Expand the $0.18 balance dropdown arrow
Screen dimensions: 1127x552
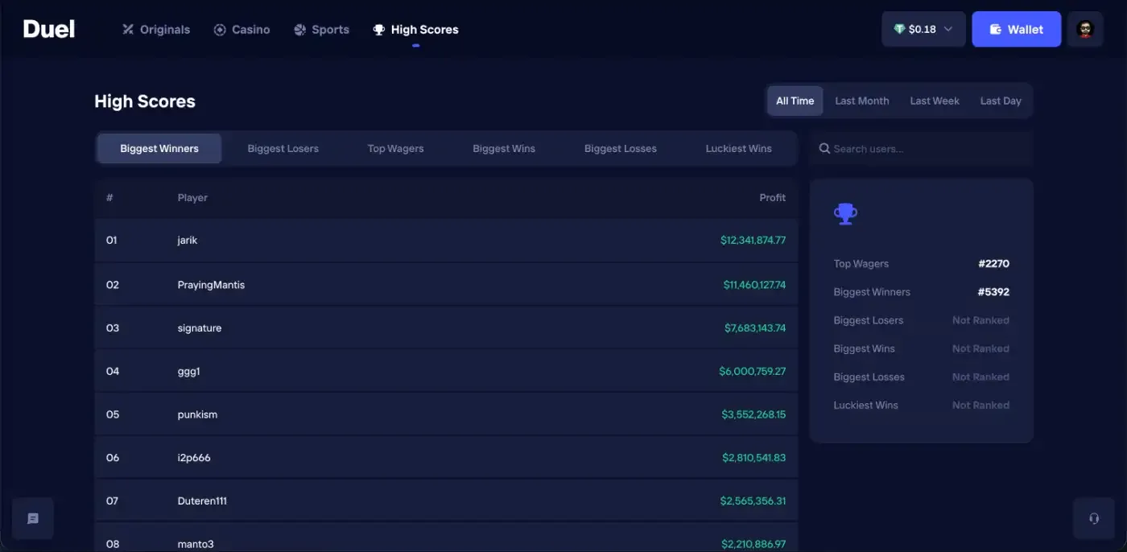[x=948, y=29]
